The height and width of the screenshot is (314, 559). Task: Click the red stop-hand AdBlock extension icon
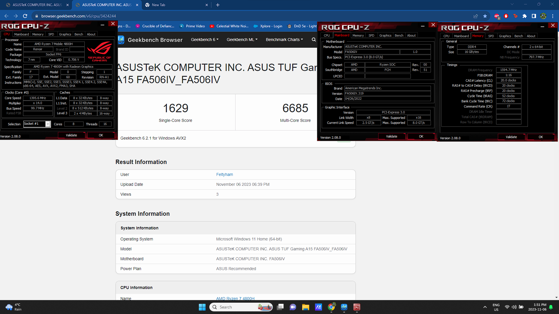point(506,16)
